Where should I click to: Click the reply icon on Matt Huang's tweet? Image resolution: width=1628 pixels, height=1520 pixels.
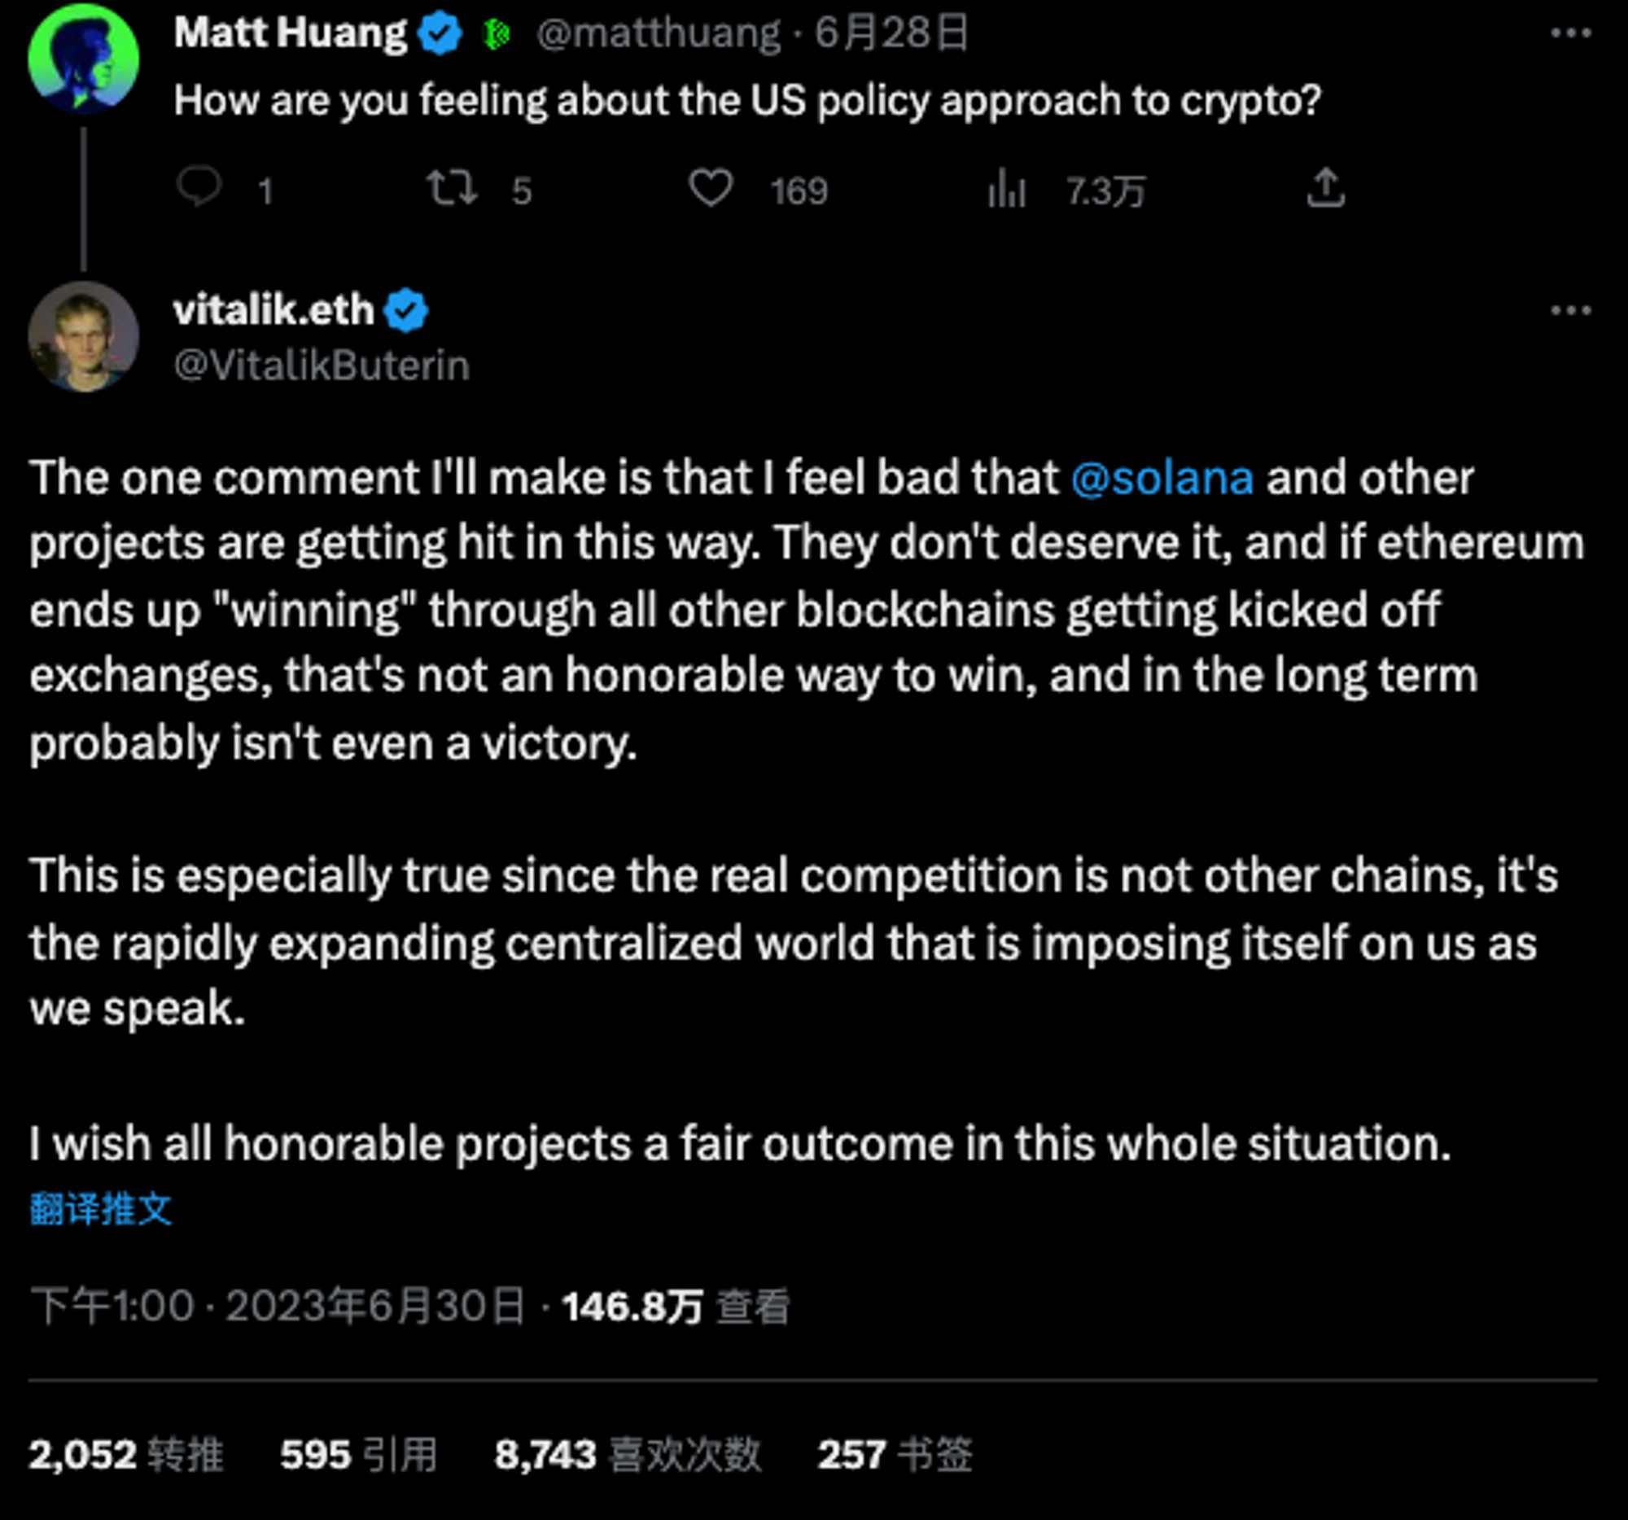[x=199, y=187]
